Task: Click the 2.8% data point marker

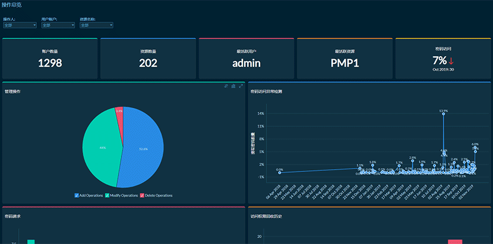Action: [413, 161]
